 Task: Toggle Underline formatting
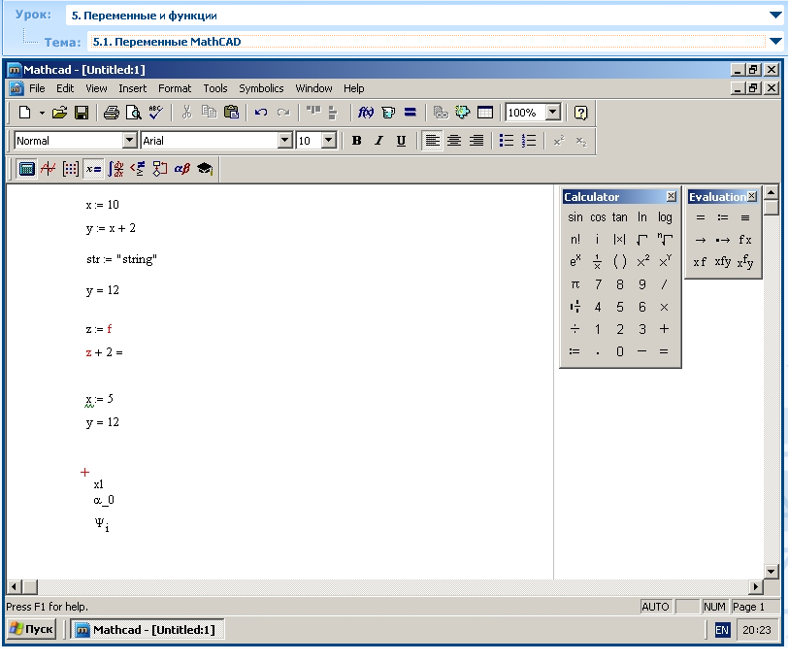(401, 141)
